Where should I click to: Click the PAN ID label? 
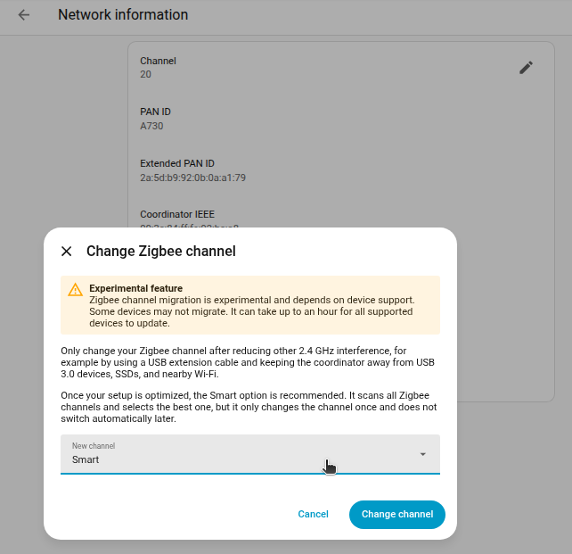click(x=155, y=112)
